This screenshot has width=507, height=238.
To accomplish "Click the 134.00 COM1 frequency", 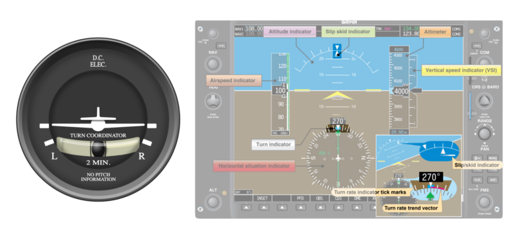I will tap(411, 28).
